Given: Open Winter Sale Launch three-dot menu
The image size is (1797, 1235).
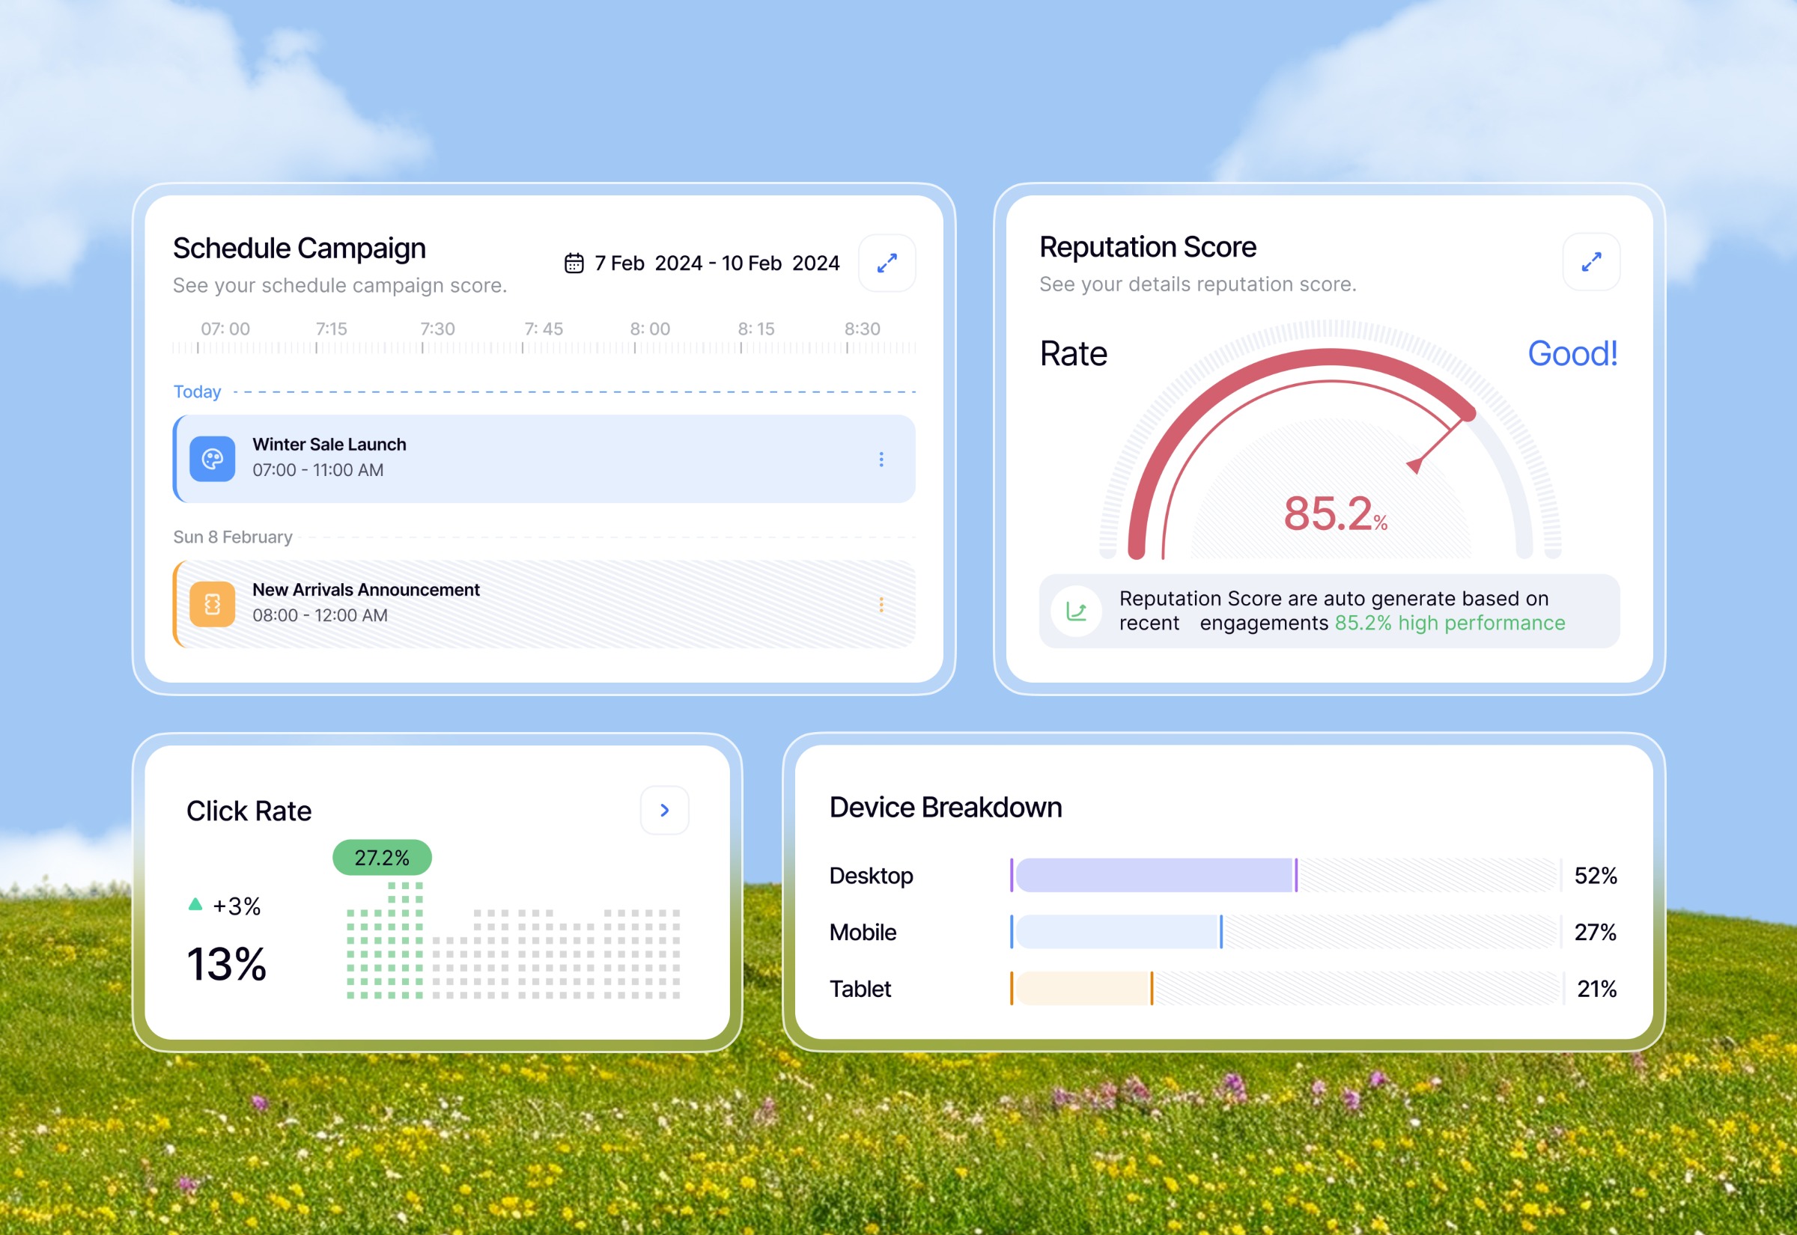Looking at the screenshot, I should (881, 460).
